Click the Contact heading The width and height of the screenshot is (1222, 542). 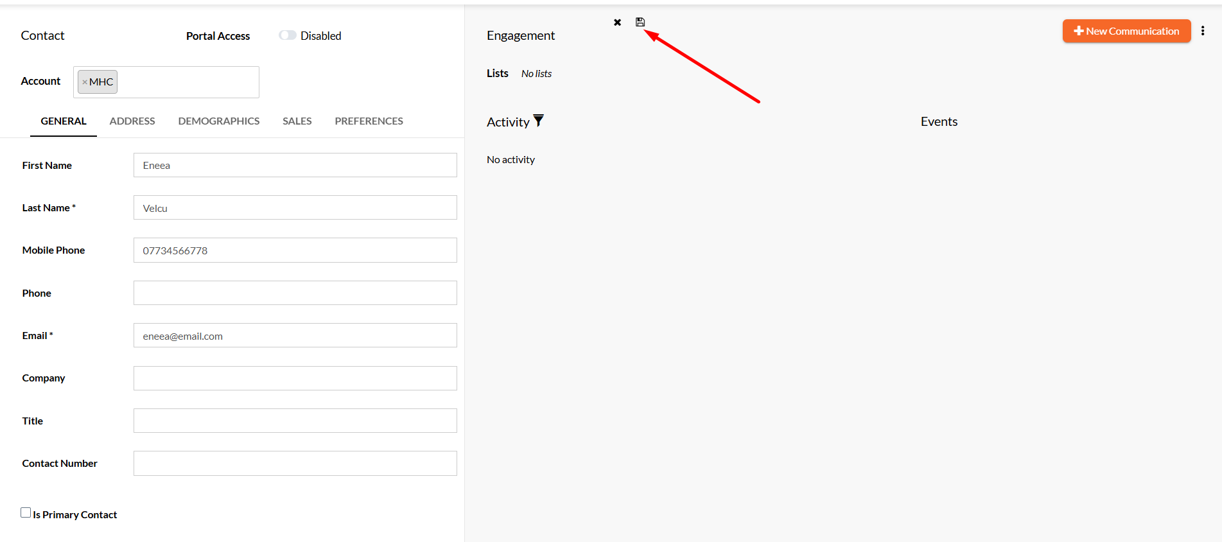tap(42, 35)
